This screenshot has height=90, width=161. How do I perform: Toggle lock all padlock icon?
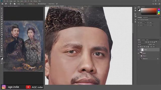click(148, 47)
